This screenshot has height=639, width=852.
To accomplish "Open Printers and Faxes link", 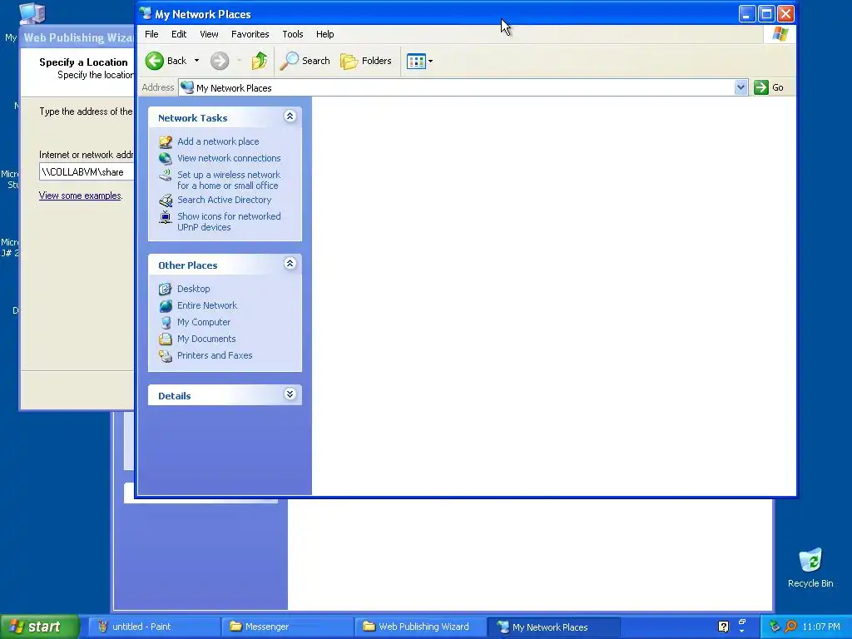I will (x=215, y=355).
